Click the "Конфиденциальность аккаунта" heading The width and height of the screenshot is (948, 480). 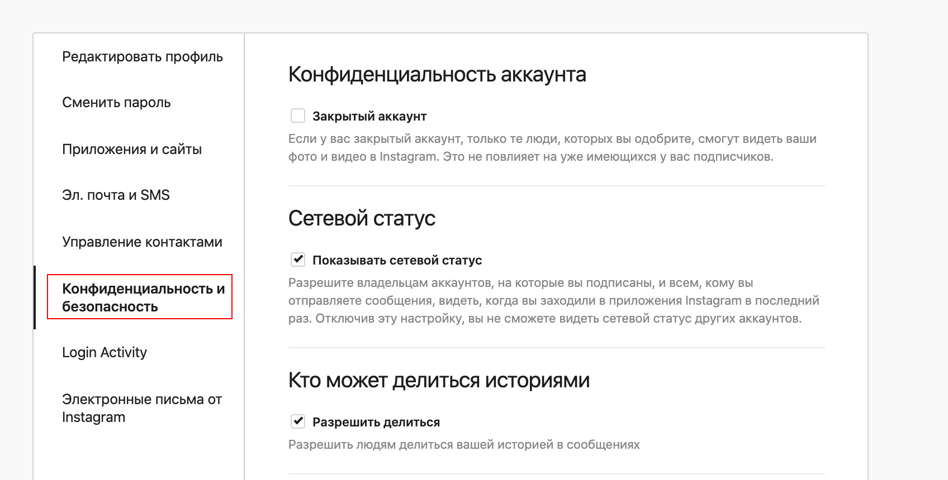coord(437,75)
